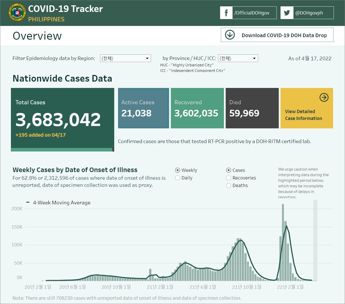Click the '20년 2월 1일' axis label

tap(38, 287)
